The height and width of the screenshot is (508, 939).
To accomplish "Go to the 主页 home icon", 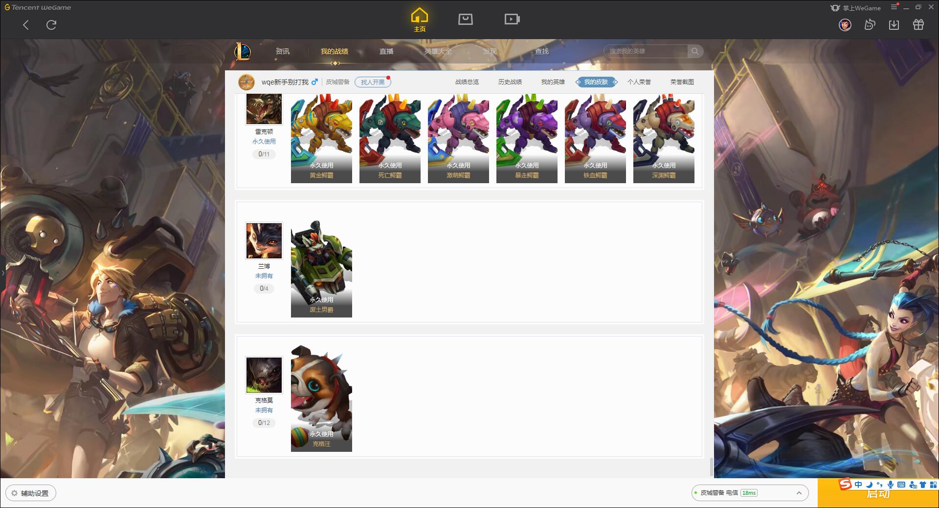I will [x=420, y=20].
